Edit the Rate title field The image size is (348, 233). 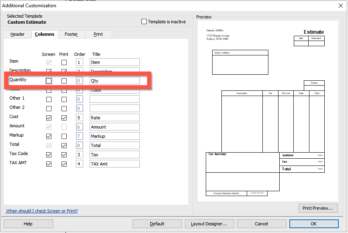click(115, 118)
